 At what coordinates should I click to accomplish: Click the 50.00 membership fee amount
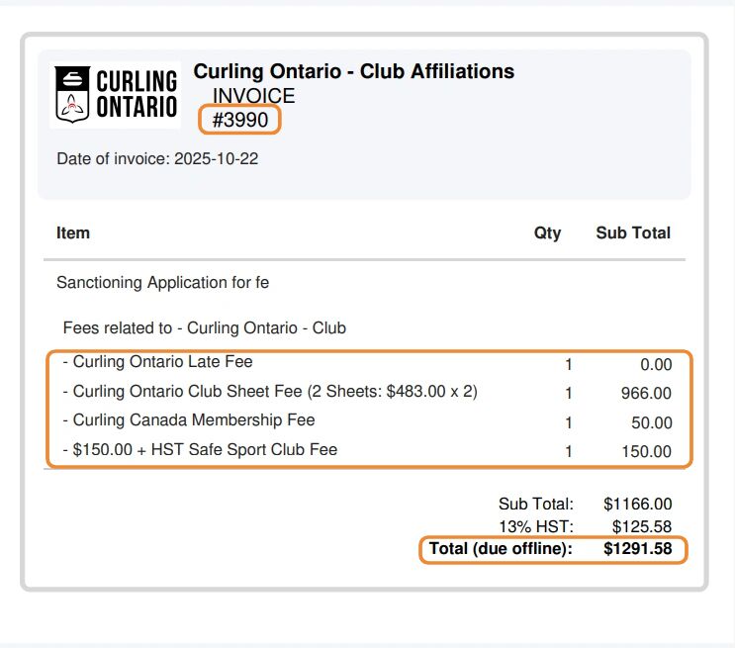(652, 423)
